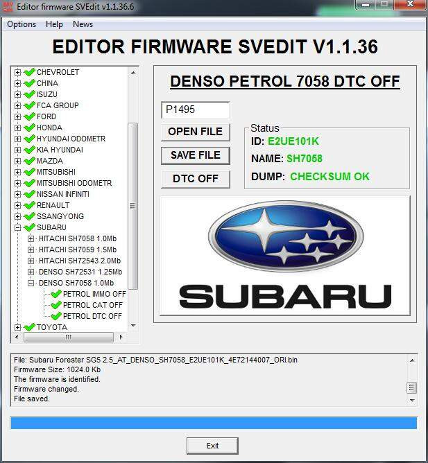Click the tree horizontal scrollbar left arrow
This screenshot has width=428, height=463.
click(17, 337)
